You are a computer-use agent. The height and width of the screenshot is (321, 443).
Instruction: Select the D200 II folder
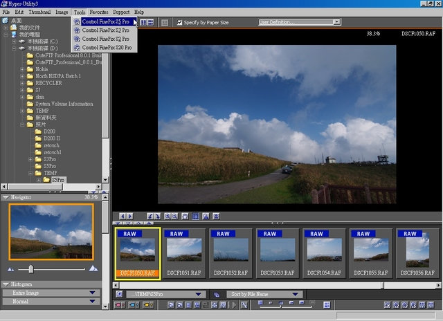(x=52, y=138)
